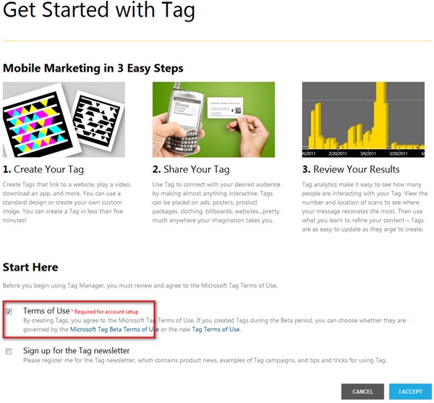The height and width of the screenshot is (403, 434).
Task: Select the "Review Your Results" step heading
Action: click(350, 169)
